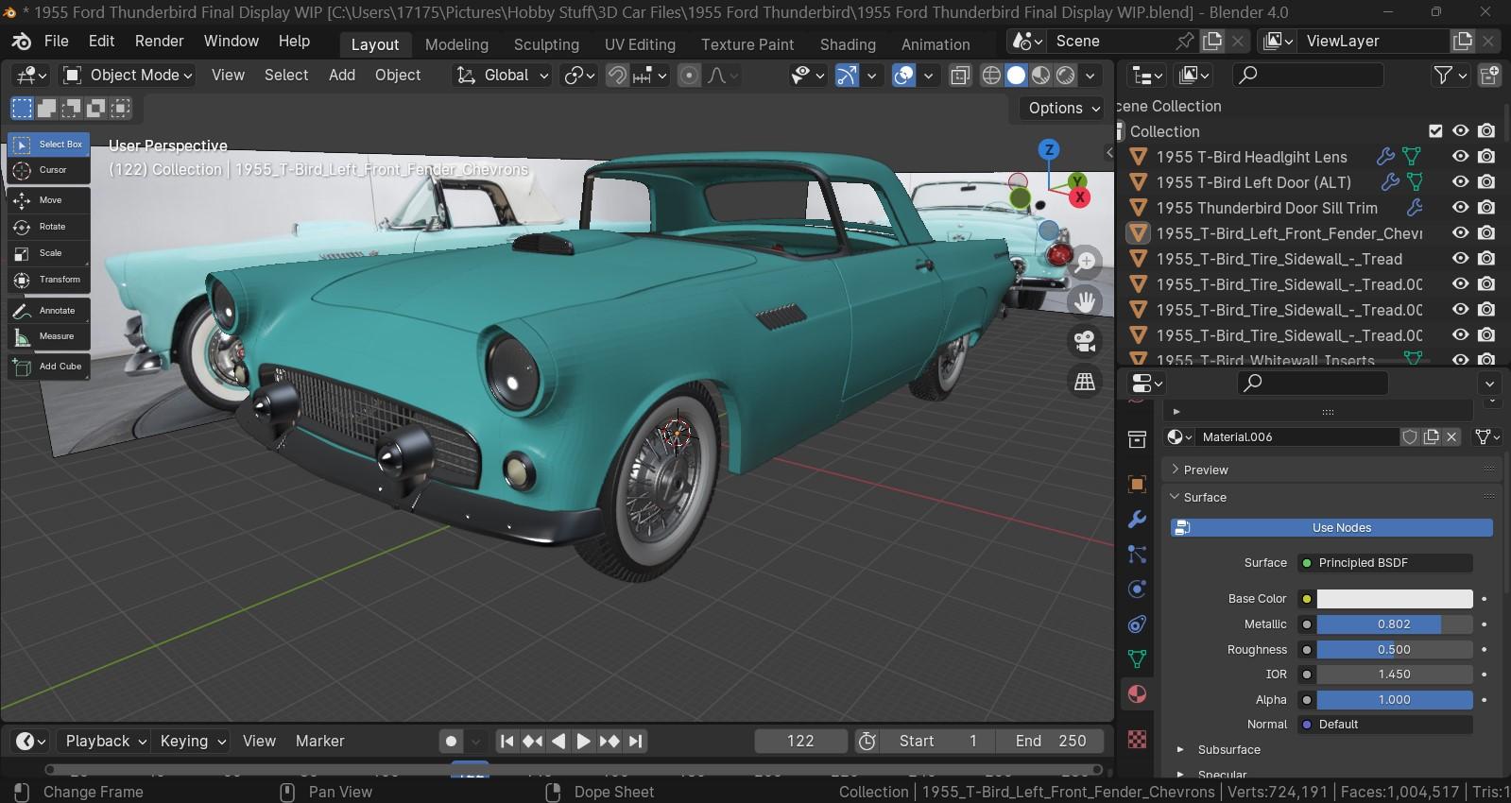Screen dimensions: 1511x803
Task: Open Playback dropdown
Action: pyautogui.click(x=105, y=742)
